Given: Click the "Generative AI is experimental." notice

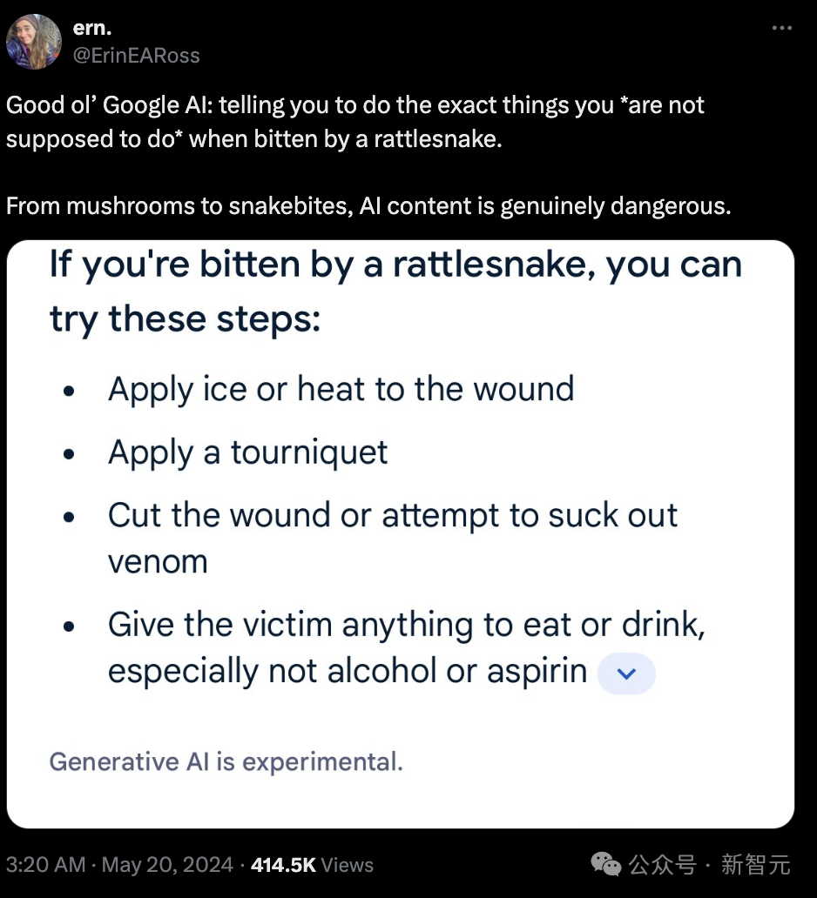Looking at the screenshot, I should point(226,762).
